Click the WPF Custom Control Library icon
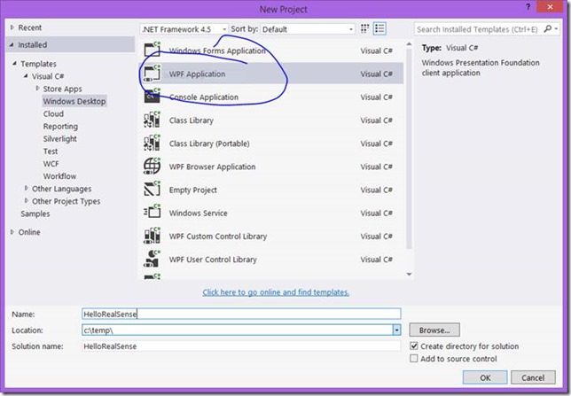 (x=152, y=236)
